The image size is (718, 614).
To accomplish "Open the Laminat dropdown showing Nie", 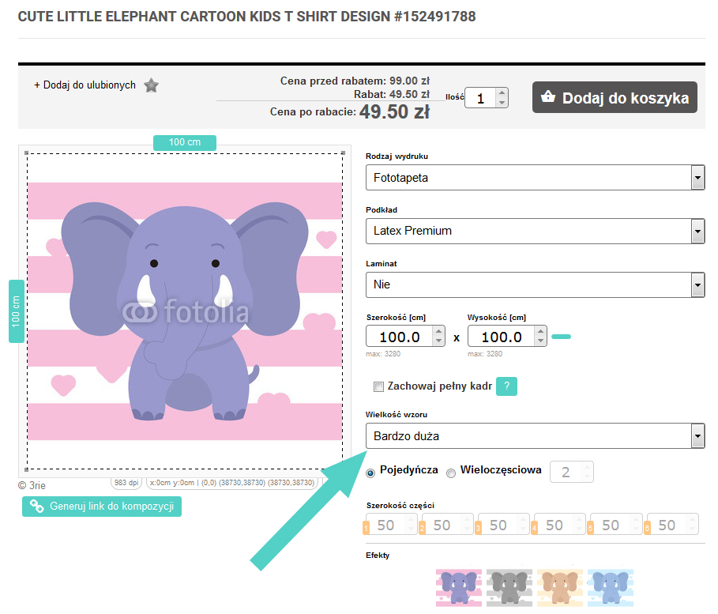I will pyautogui.click(x=535, y=284).
